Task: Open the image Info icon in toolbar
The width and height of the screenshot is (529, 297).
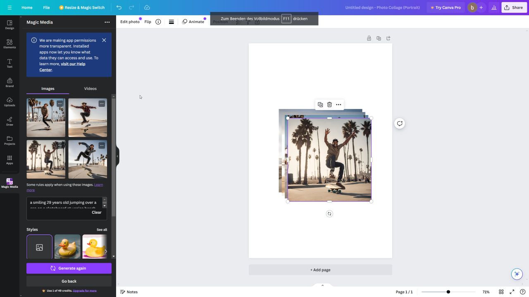Action: click(158, 22)
